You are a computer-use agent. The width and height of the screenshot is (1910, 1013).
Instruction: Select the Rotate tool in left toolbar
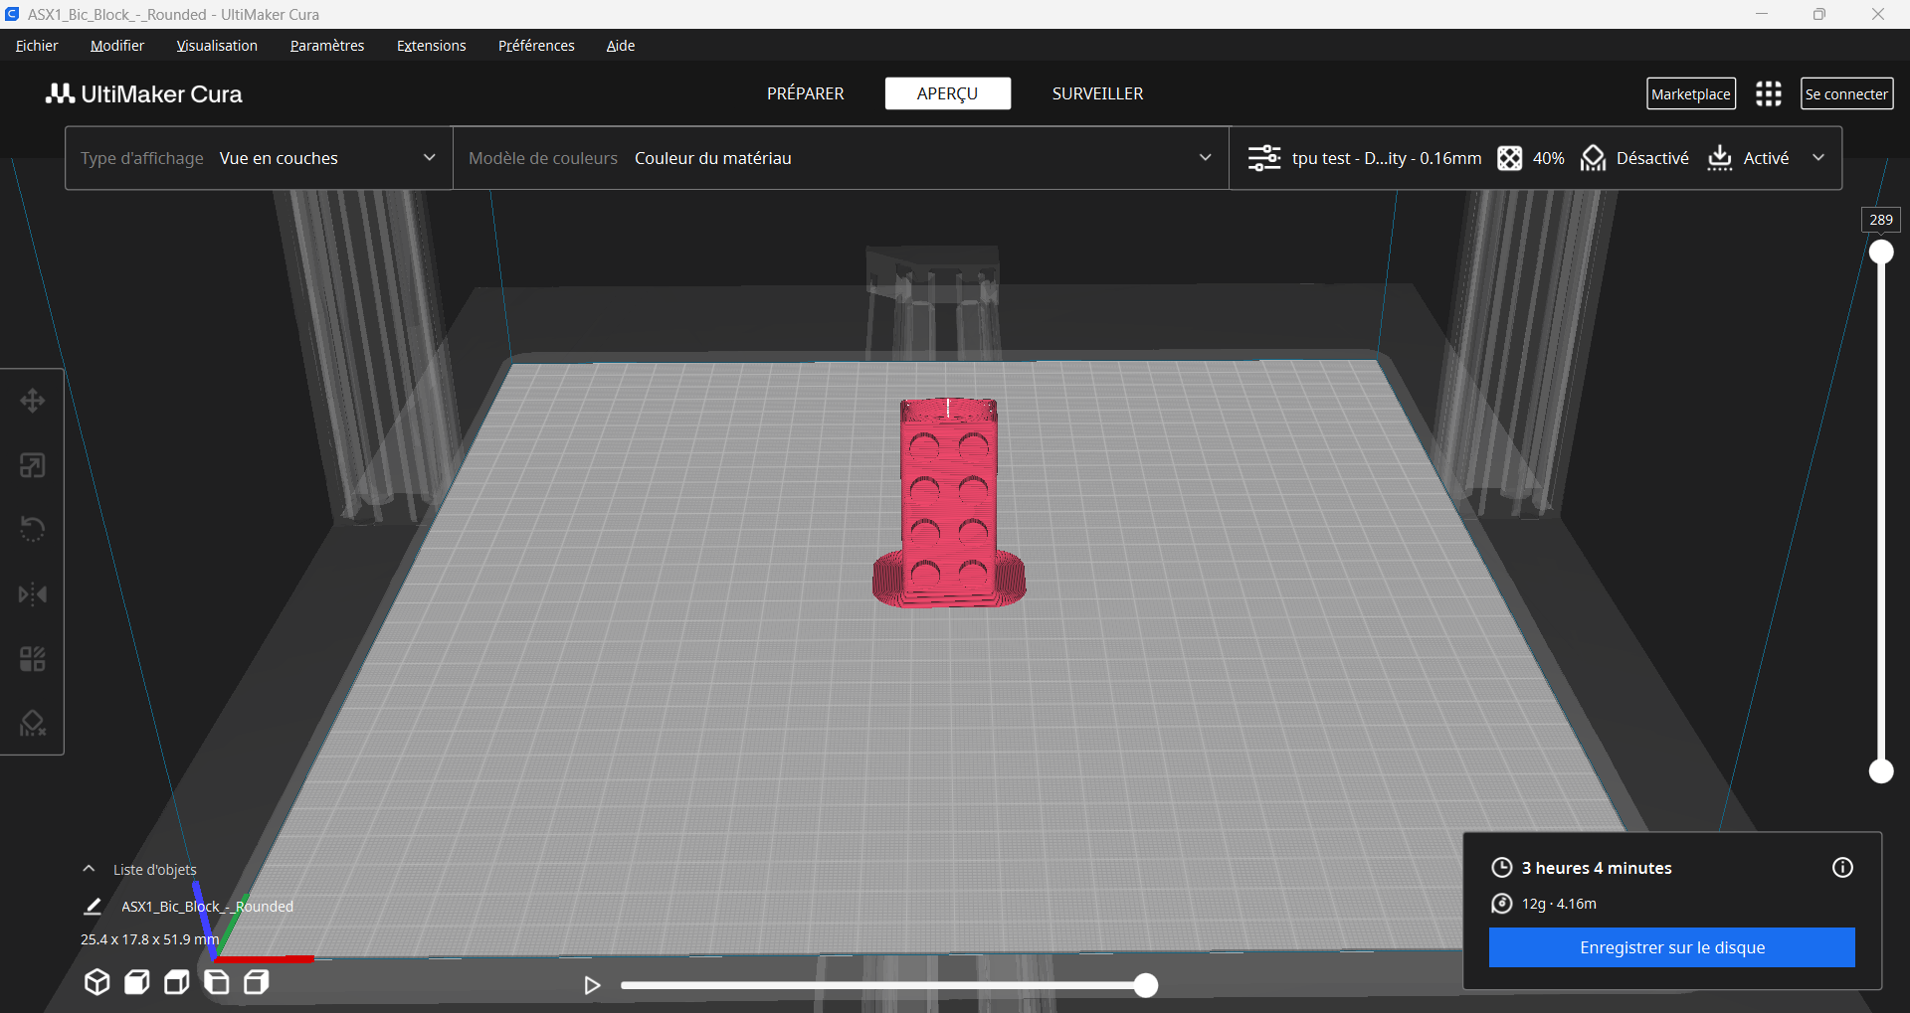pyautogui.click(x=33, y=529)
